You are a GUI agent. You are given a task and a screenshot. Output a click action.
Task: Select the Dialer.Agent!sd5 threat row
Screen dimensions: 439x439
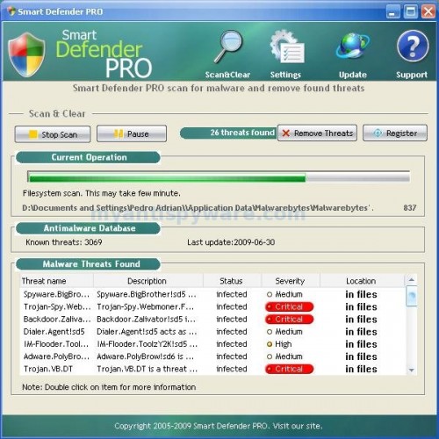point(213,332)
